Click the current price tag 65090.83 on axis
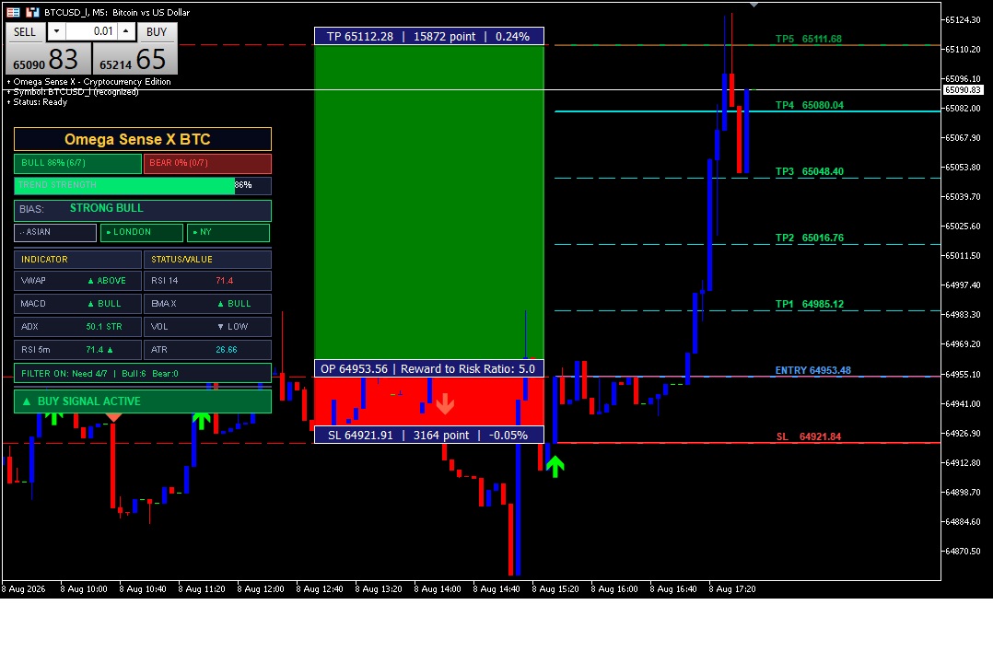This screenshot has height=663, width=993. coord(964,90)
